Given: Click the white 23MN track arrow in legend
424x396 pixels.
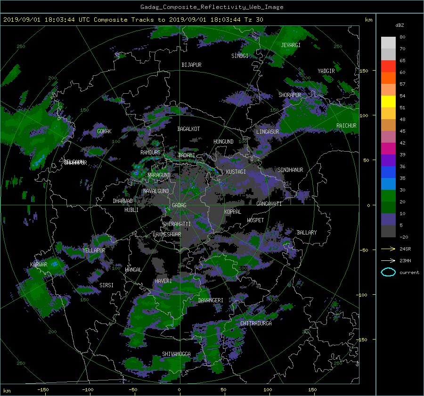Looking at the screenshot, I should coord(388,260).
